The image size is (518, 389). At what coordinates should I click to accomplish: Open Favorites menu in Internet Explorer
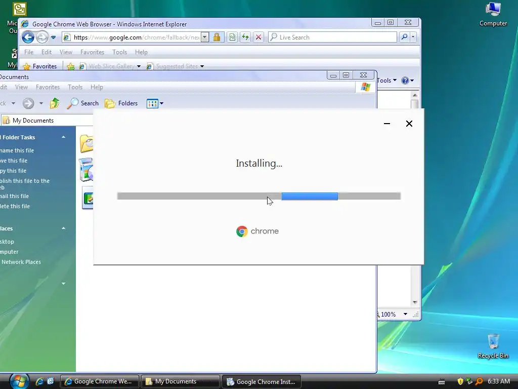pyautogui.click(x=92, y=52)
